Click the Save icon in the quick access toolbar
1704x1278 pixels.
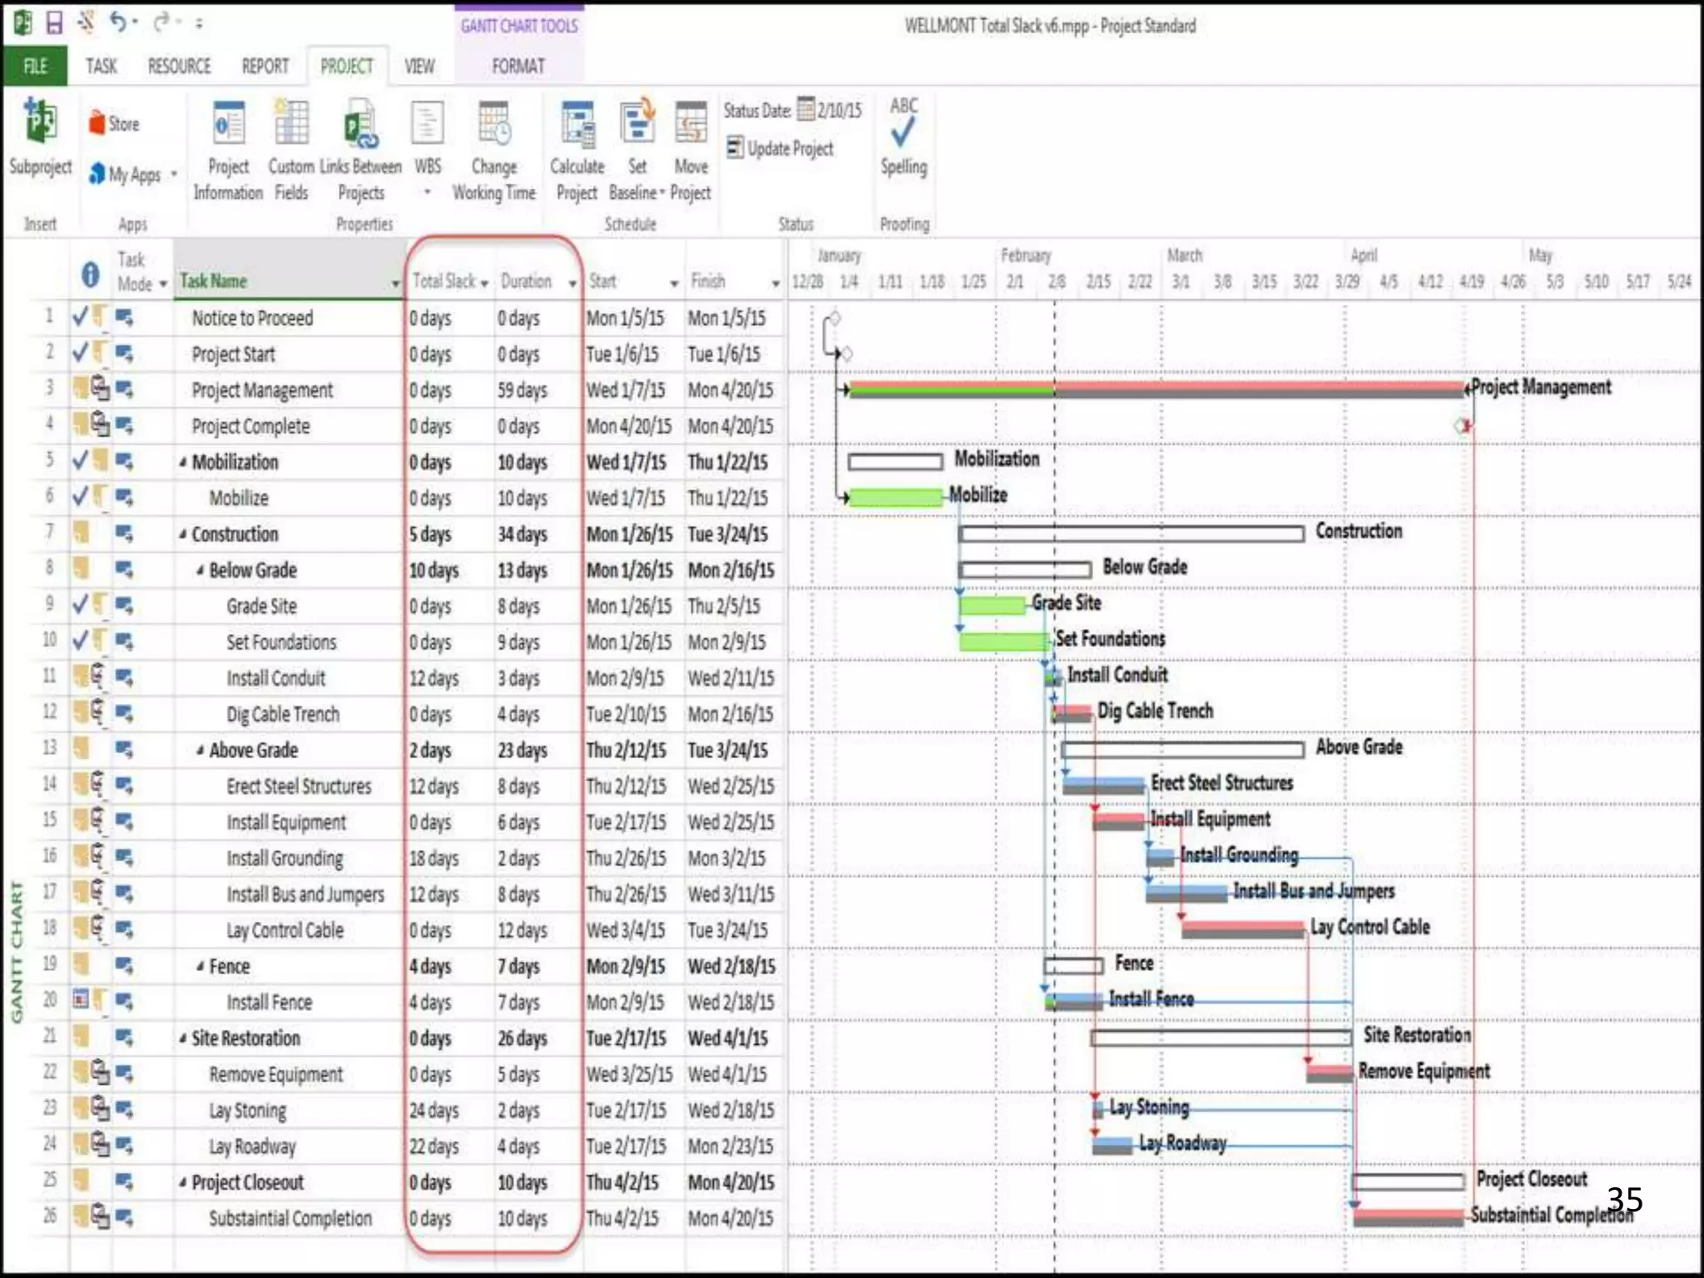point(54,22)
